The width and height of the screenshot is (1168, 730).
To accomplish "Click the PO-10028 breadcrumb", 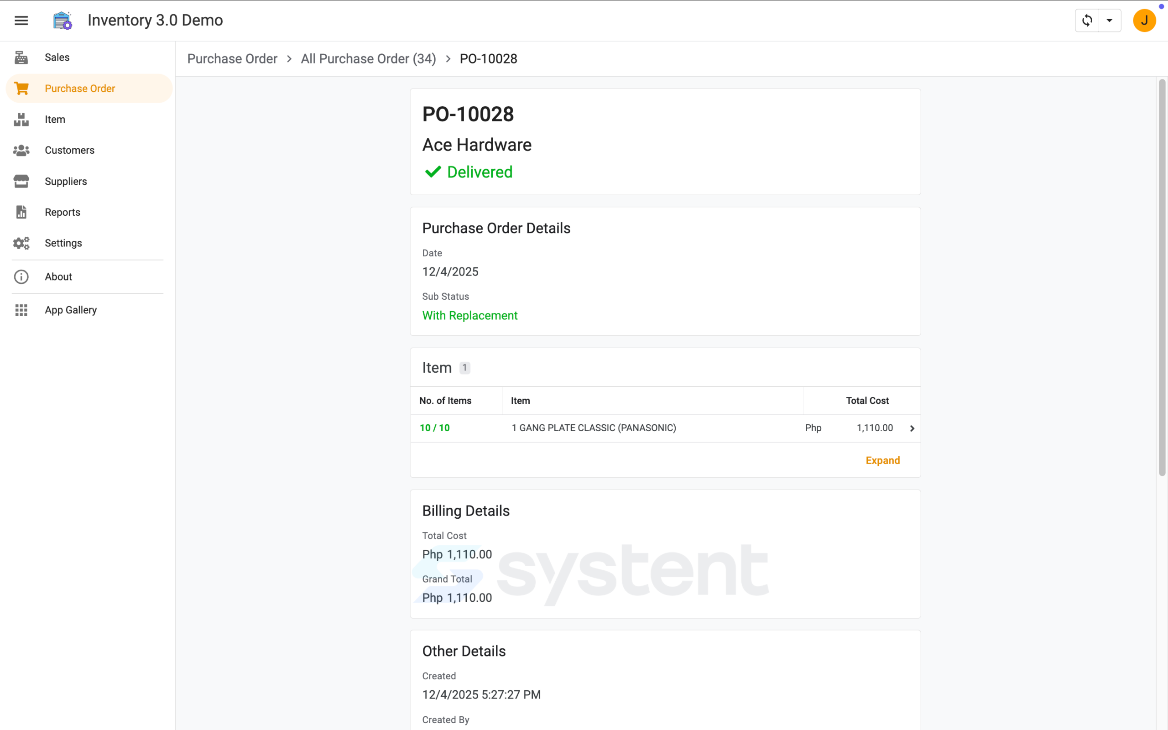I will click(489, 59).
